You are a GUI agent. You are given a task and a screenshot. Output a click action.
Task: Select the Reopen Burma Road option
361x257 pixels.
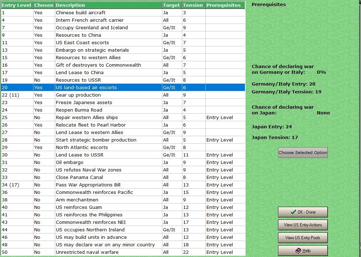click(x=123, y=110)
